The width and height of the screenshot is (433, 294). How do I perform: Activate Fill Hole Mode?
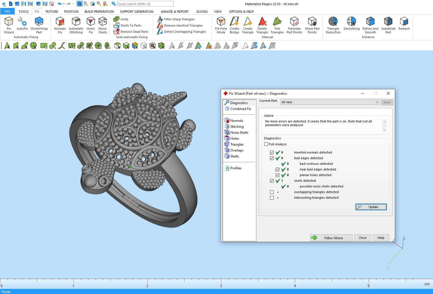(x=221, y=25)
